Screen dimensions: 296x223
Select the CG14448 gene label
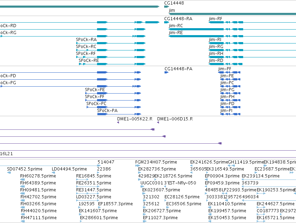tap(174, 3)
